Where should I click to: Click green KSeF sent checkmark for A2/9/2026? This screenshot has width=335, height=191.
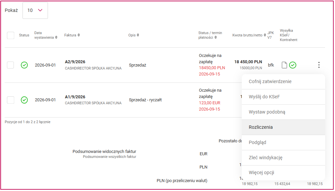click(292, 65)
